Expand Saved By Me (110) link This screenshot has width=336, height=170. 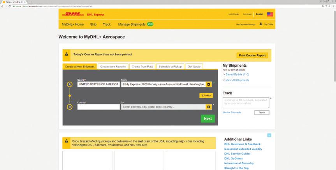coord(237,75)
